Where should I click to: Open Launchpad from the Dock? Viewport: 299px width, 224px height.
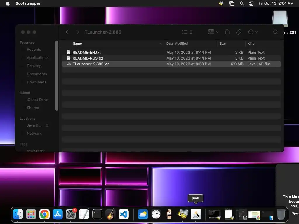31,214
